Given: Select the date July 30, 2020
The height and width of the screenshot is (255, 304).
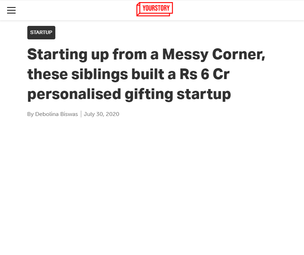Looking at the screenshot, I should (101, 114).
